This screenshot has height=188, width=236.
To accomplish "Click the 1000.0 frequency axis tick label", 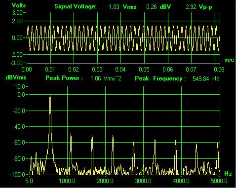I will click(67, 181).
